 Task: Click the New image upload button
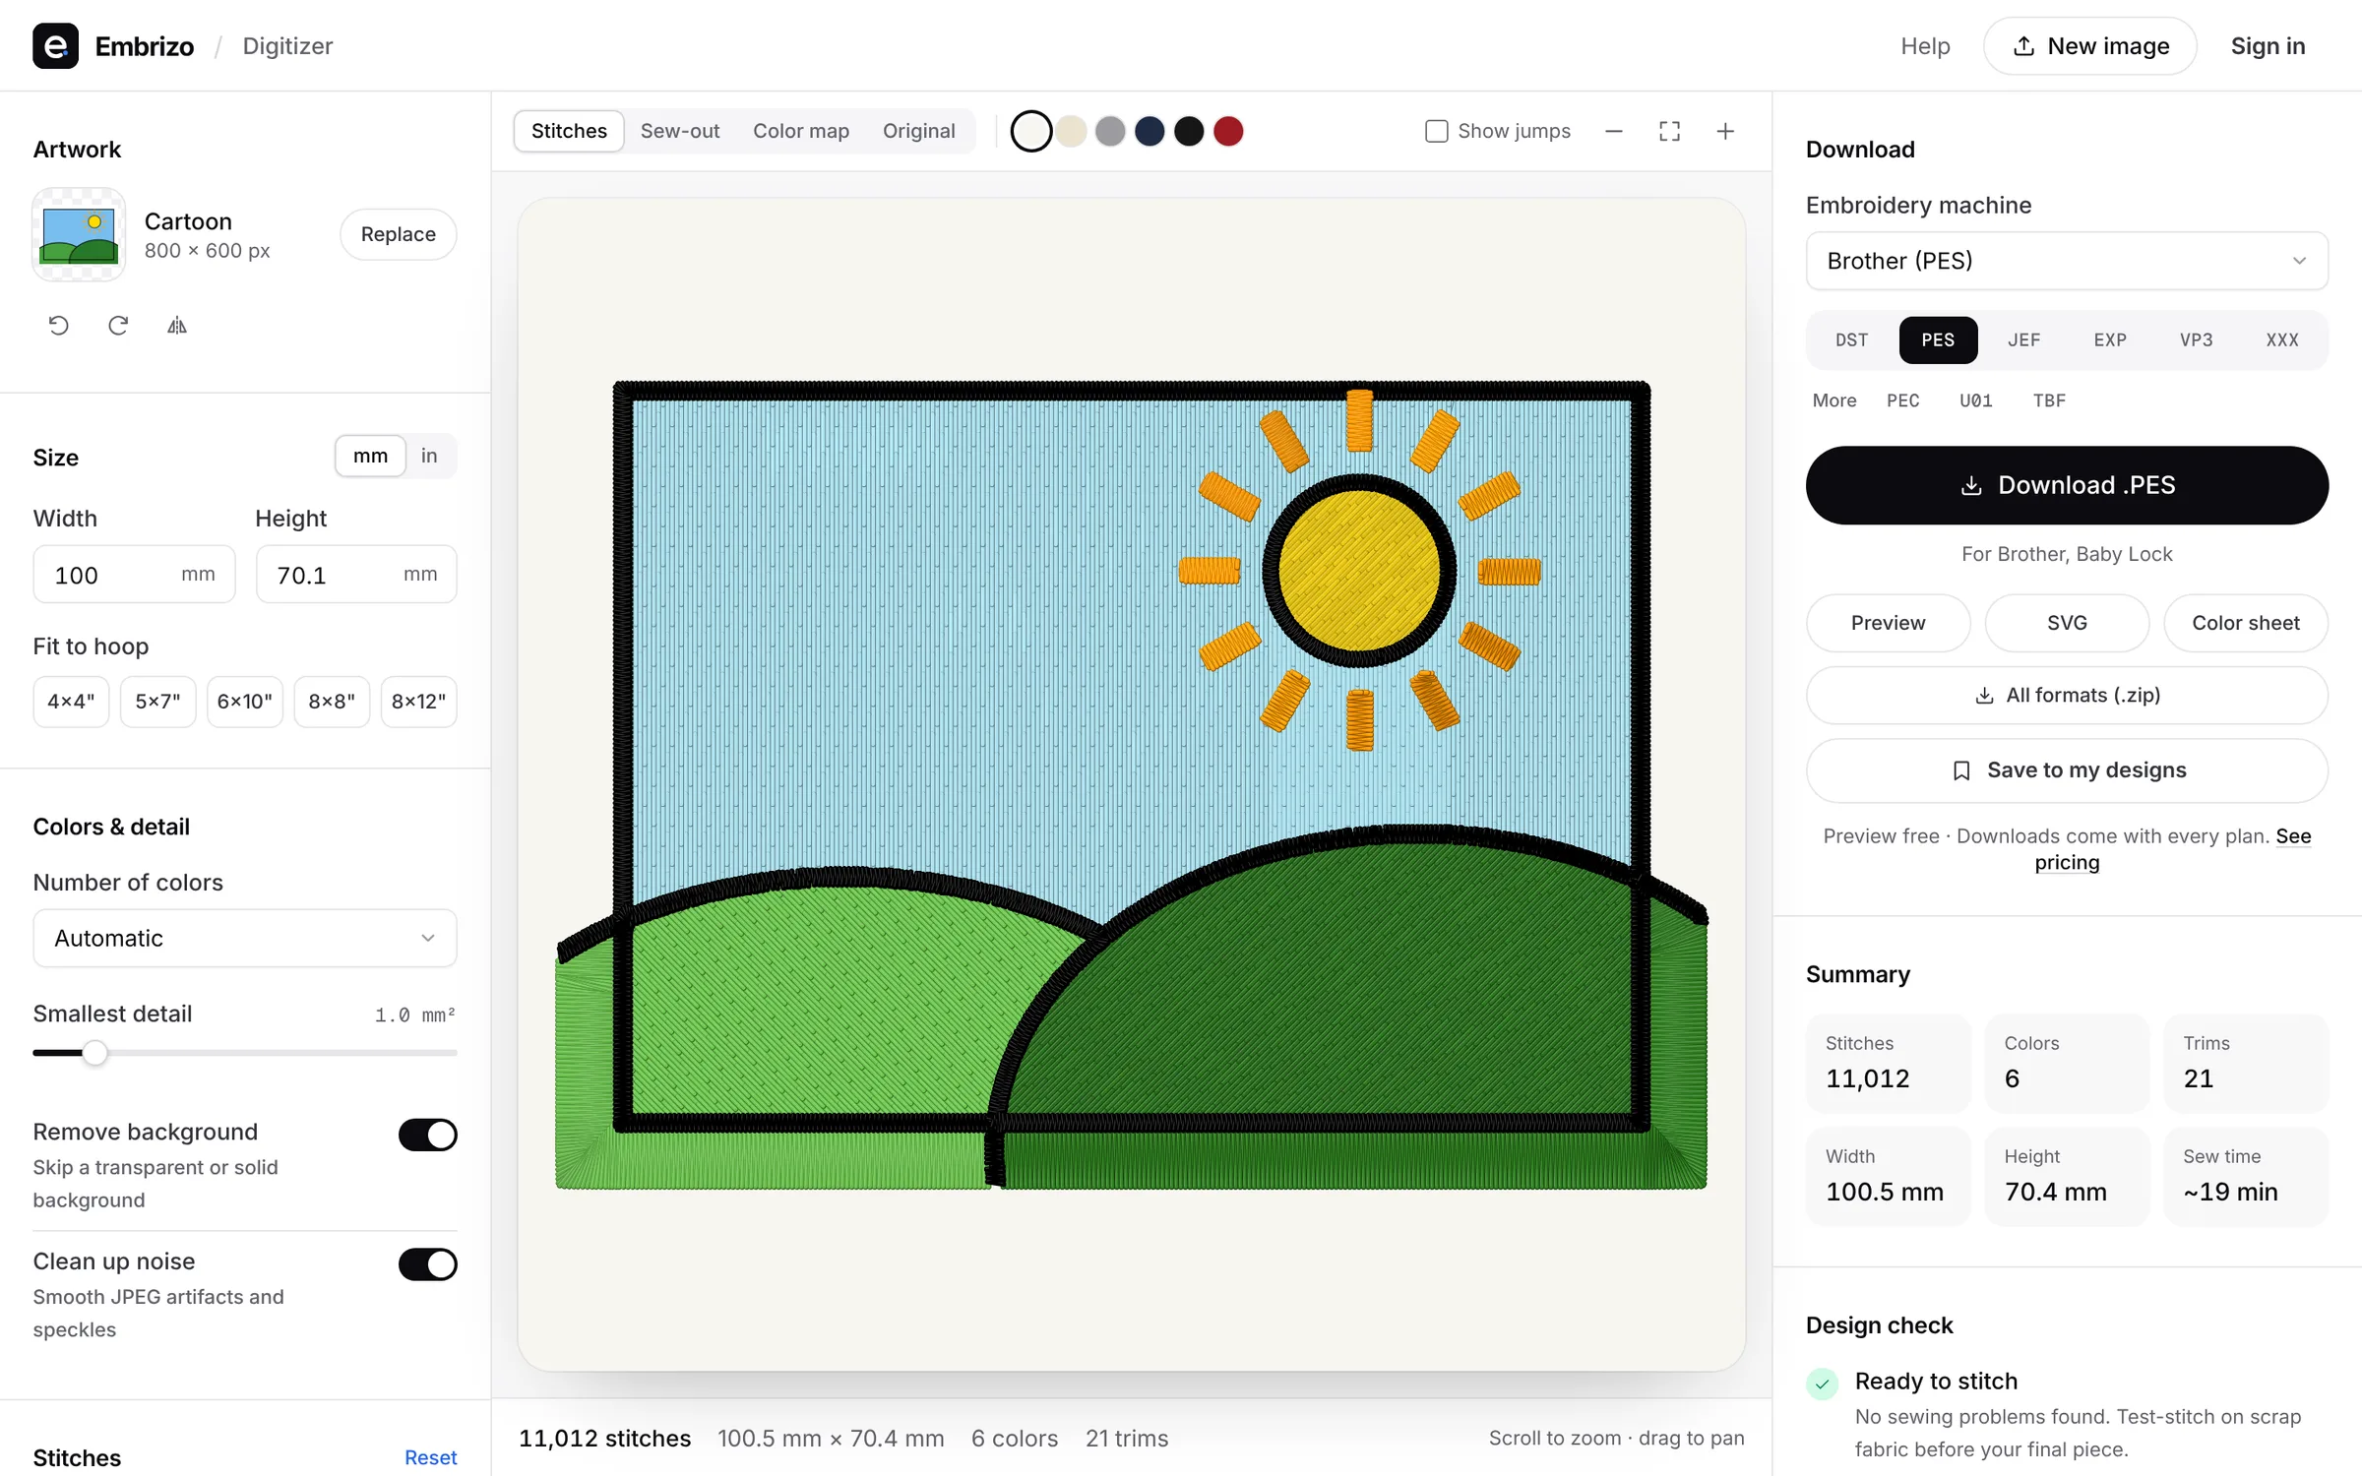click(2090, 46)
